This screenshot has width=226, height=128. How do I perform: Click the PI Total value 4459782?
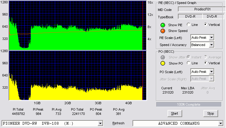[x=18, y=114]
